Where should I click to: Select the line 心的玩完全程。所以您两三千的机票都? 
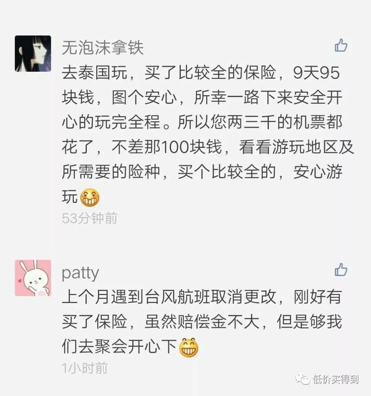[x=202, y=122]
